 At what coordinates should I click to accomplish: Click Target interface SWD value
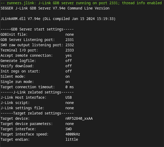(x=68, y=129)
